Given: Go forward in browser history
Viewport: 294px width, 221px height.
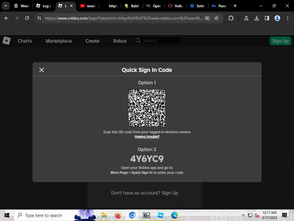Looking at the screenshot, I should point(16,18).
